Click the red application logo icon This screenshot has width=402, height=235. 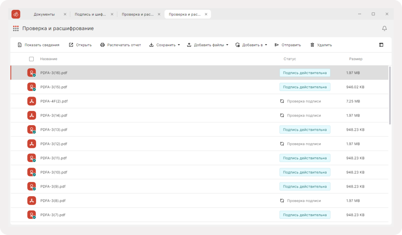point(16,14)
